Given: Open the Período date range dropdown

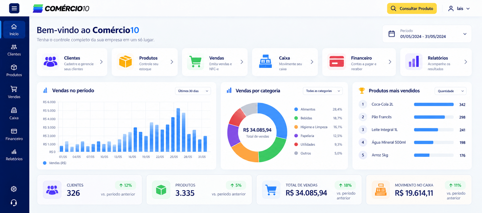Looking at the screenshot, I should click(427, 34).
